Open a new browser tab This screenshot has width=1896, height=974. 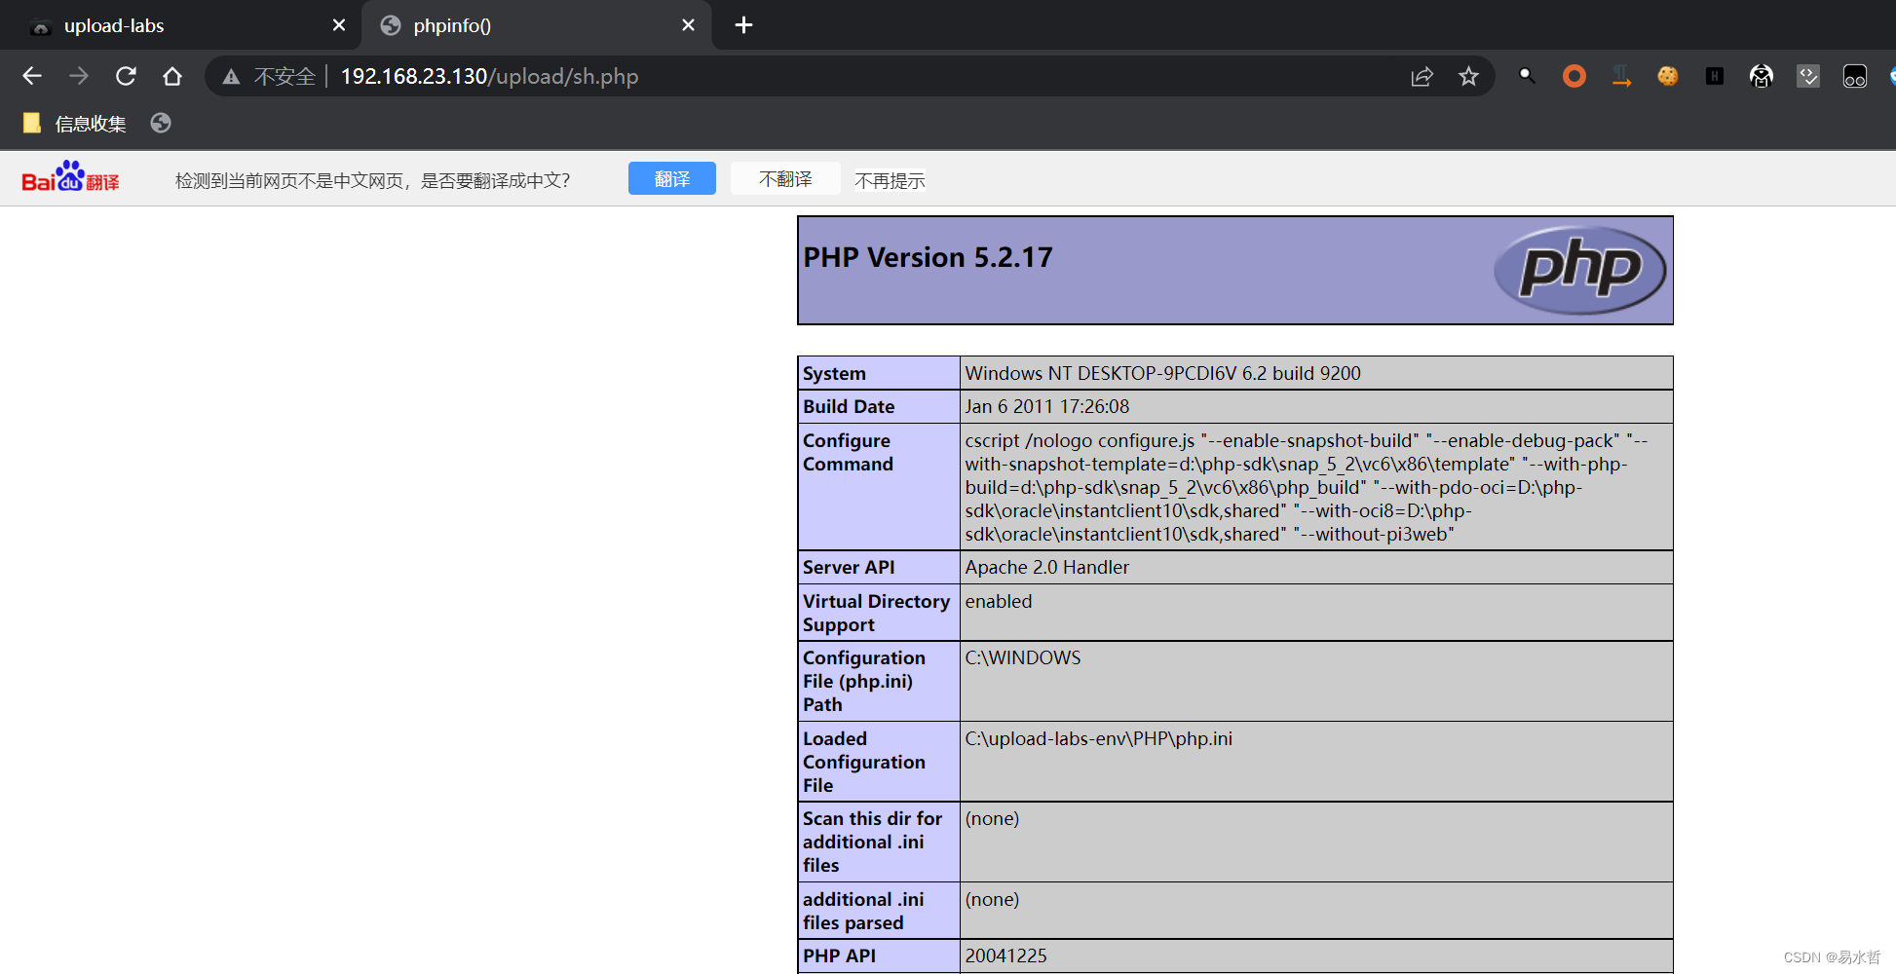[x=743, y=25]
